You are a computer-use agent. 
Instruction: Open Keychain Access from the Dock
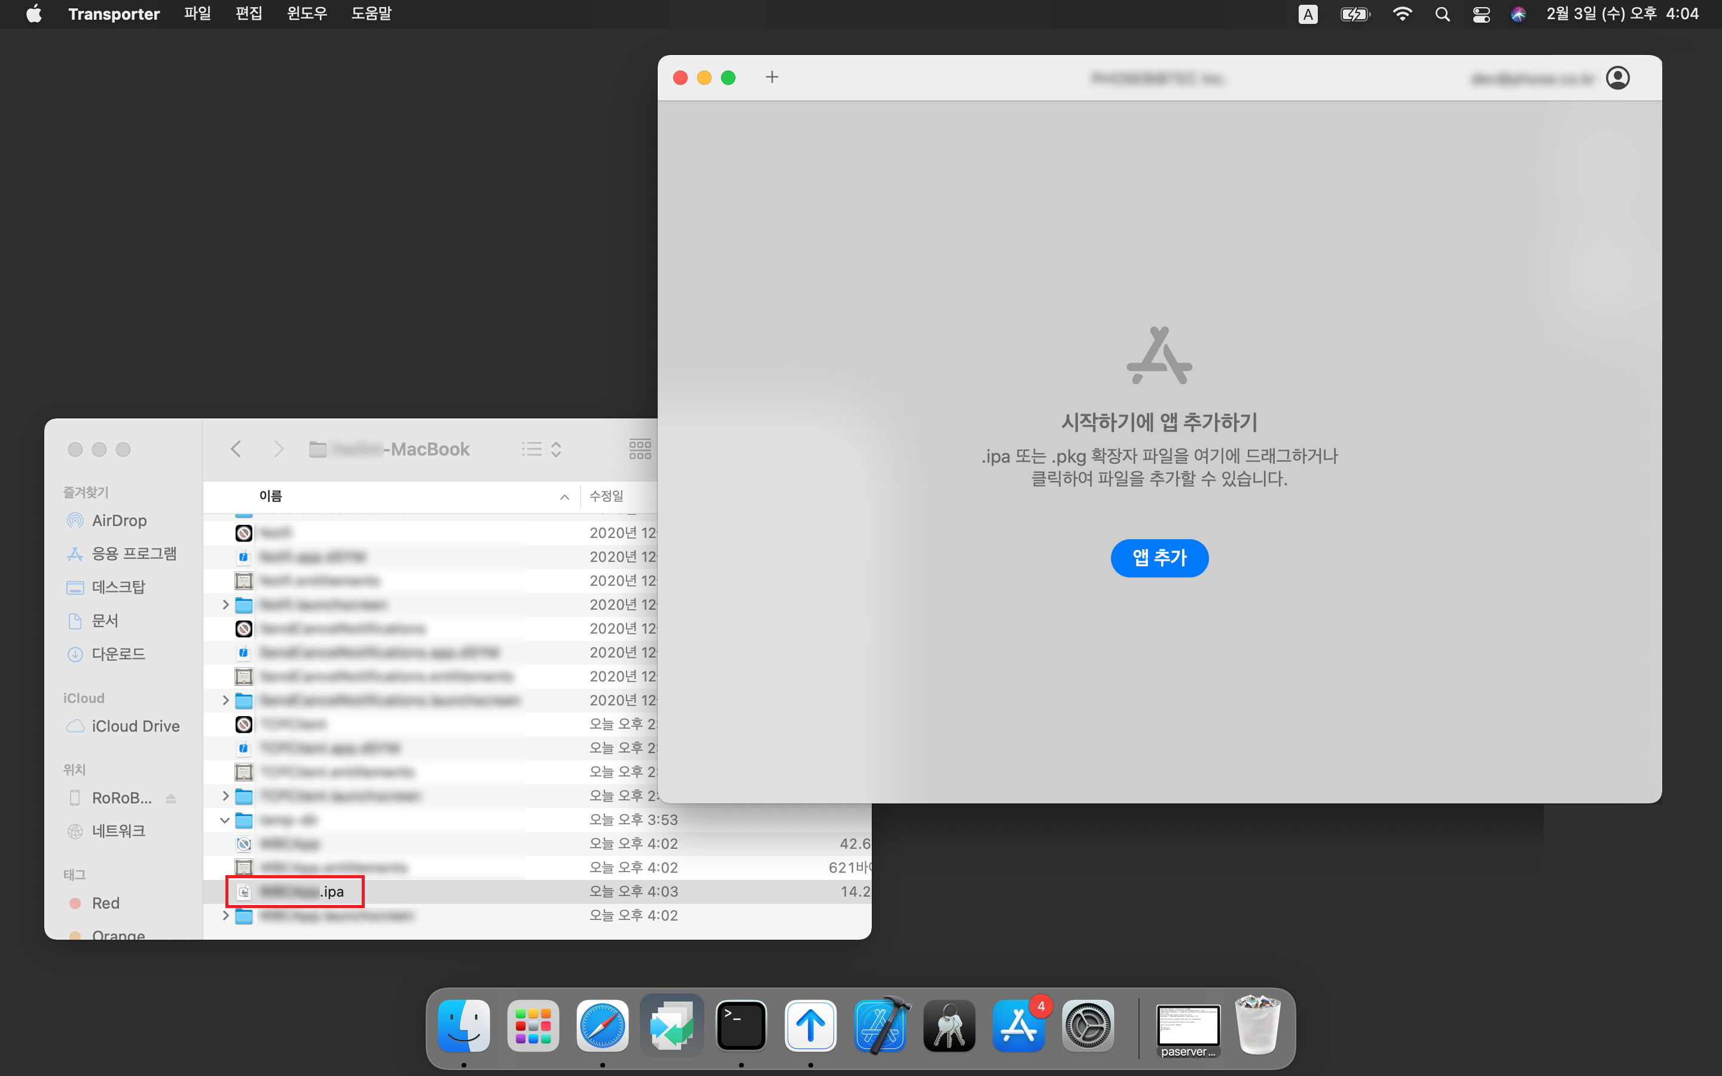point(949,1025)
